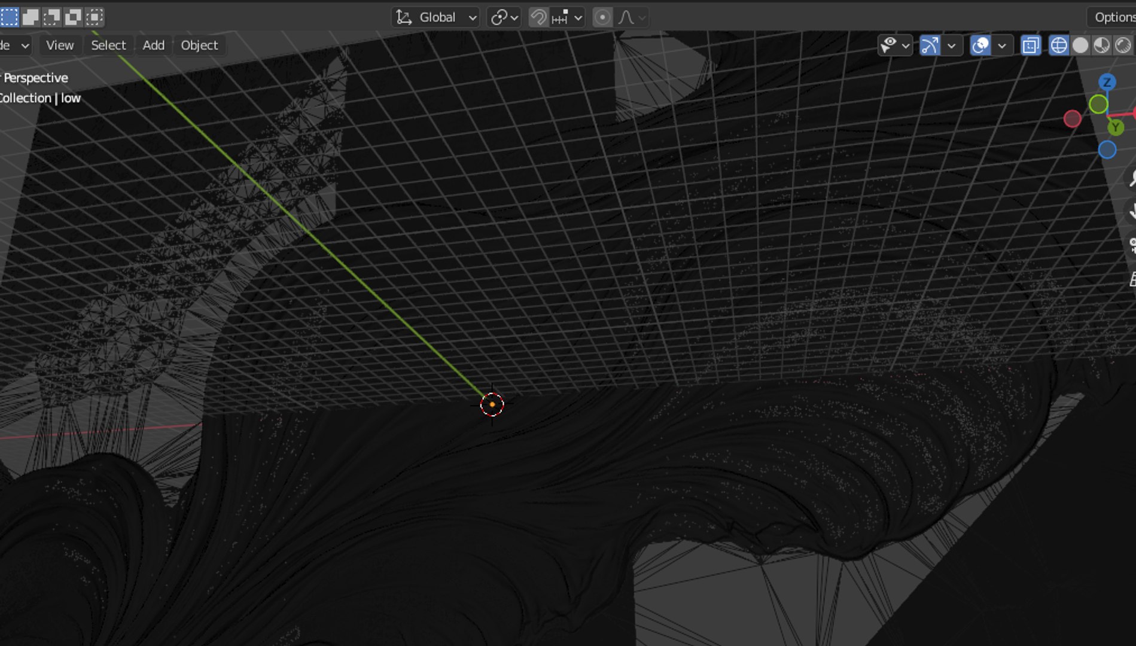Image resolution: width=1136 pixels, height=646 pixels.
Task: Open the transform pivot point dropdown
Action: coord(504,17)
